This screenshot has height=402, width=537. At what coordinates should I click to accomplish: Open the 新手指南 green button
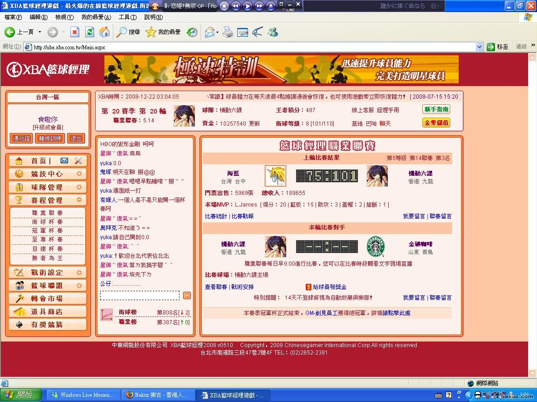point(436,109)
